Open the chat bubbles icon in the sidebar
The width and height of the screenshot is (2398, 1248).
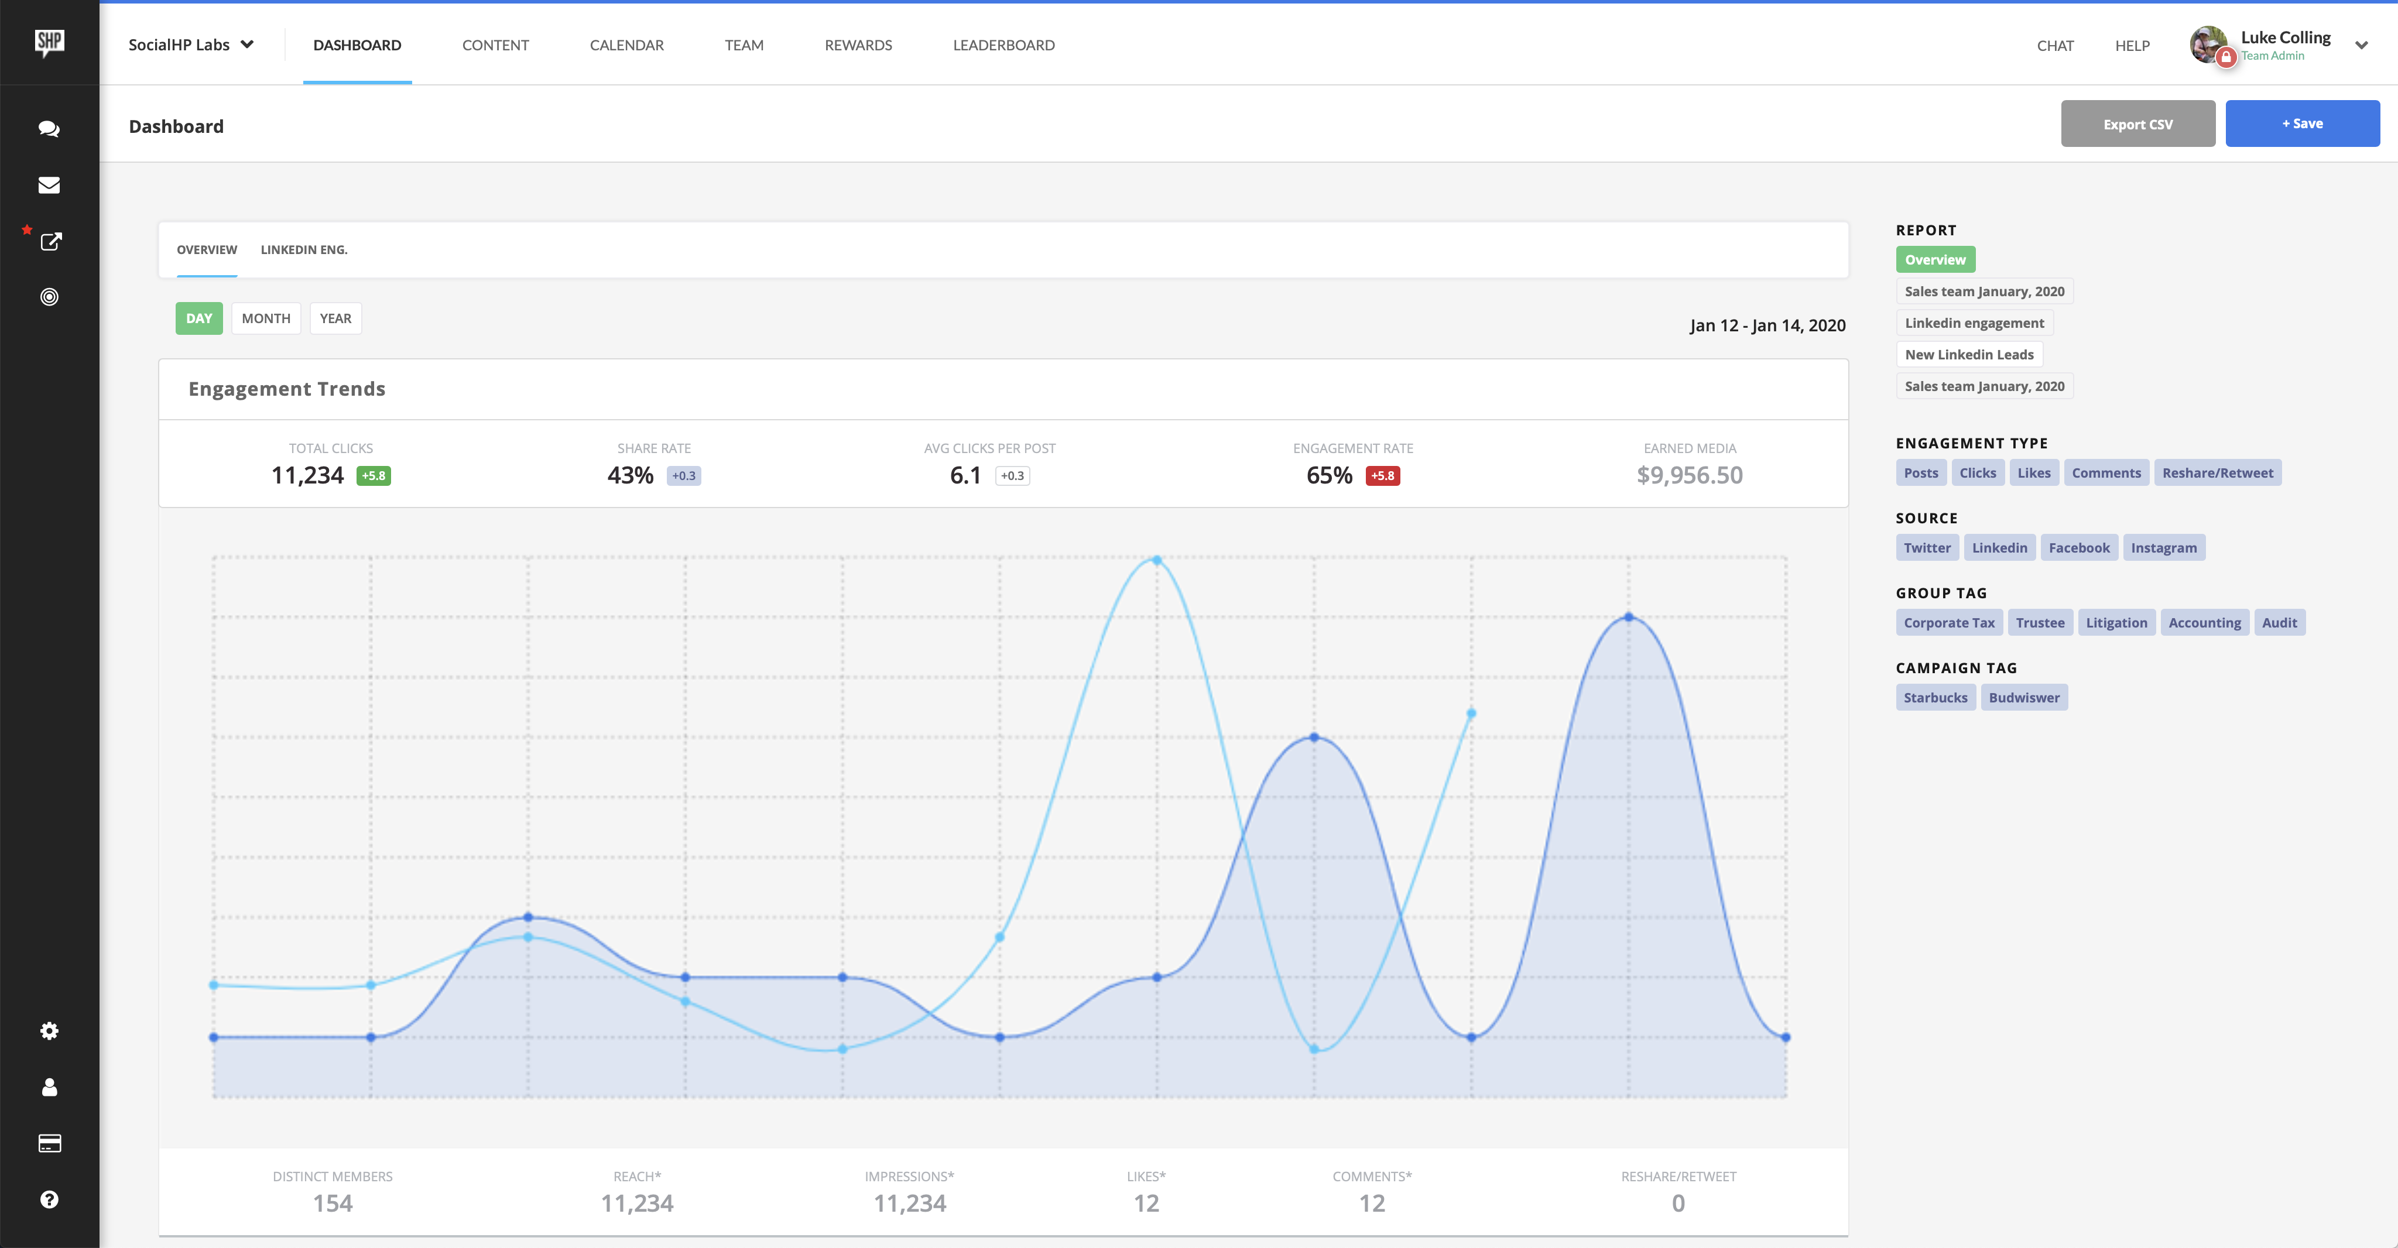(49, 128)
